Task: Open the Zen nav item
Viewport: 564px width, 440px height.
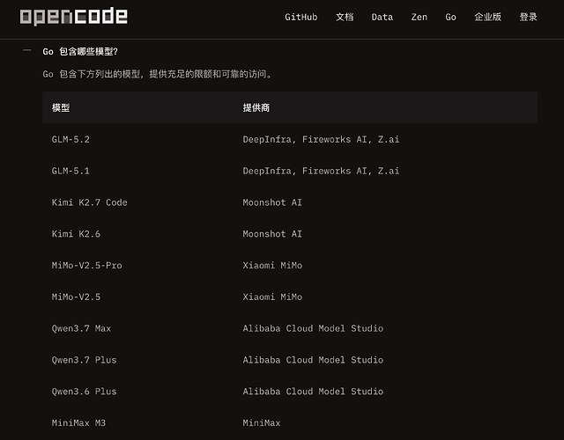Action: [419, 17]
